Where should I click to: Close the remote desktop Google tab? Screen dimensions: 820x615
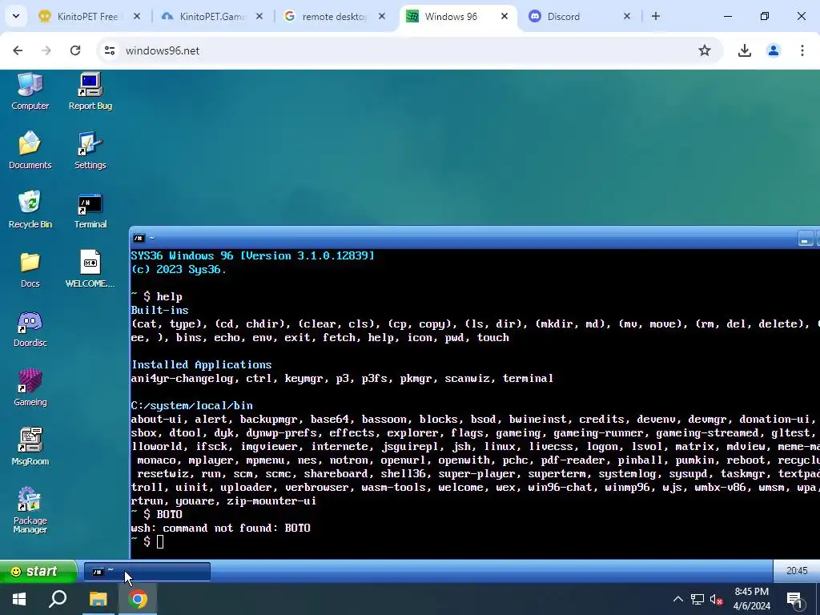coord(382,16)
